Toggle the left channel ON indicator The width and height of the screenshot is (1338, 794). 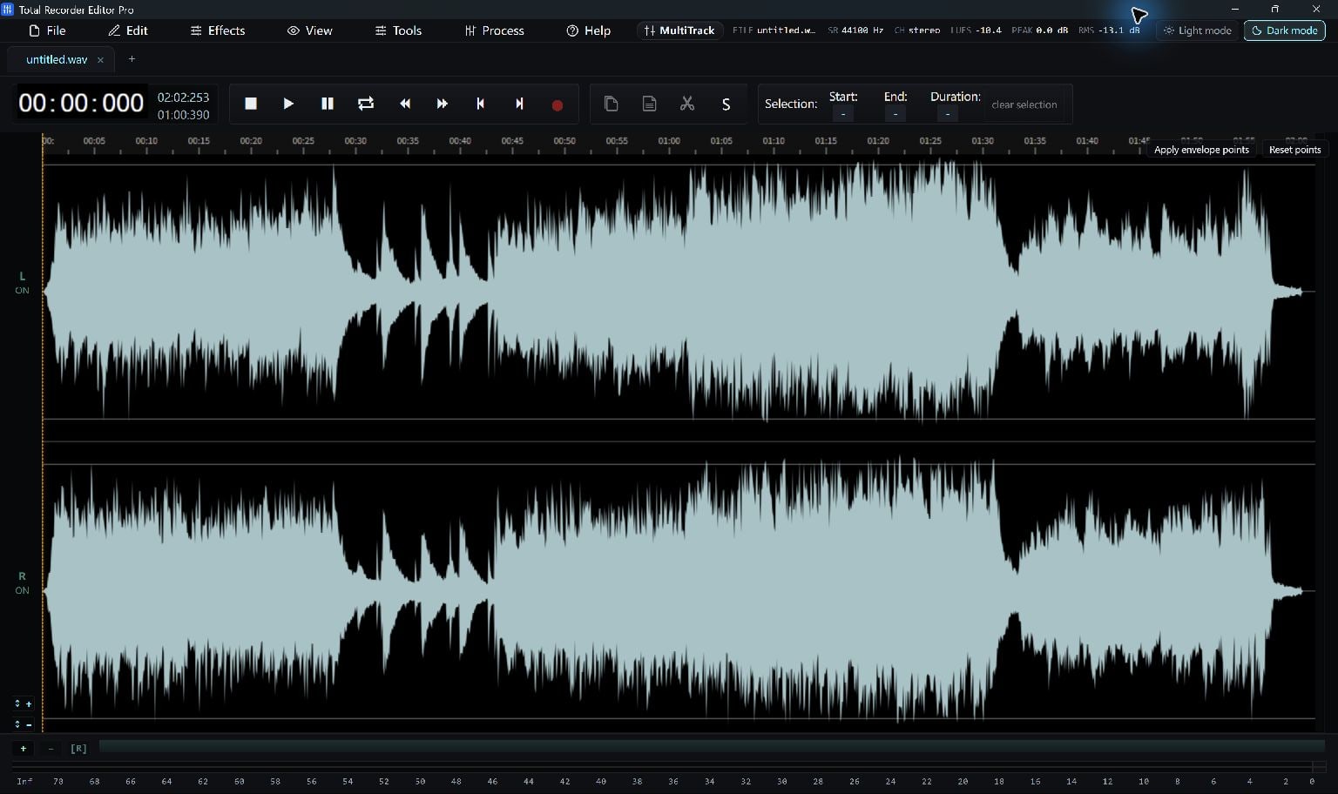point(22,291)
